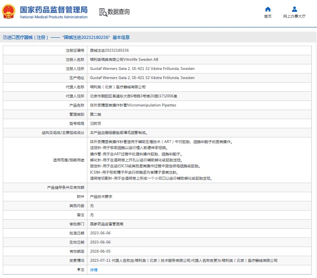Image resolution: width=317 pixels, height=278 pixels.
Task: Click the 活检针 intended use line
Action: point(129,148)
